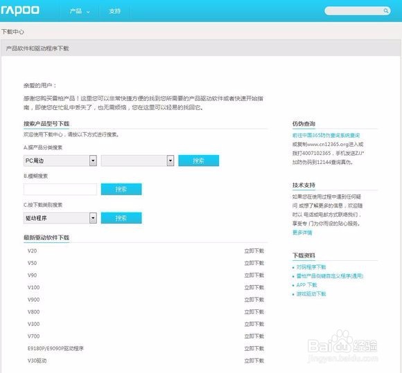Click the V30驱动 entry name
The image size is (402, 373).
pyautogui.click(x=37, y=361)
